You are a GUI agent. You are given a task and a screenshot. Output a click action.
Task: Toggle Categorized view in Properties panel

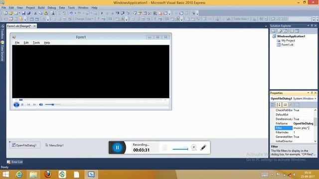click(273, 104)
